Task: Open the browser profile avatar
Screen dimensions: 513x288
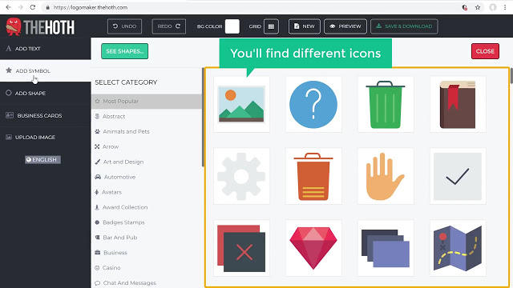Action: click(x=493, y=7)
